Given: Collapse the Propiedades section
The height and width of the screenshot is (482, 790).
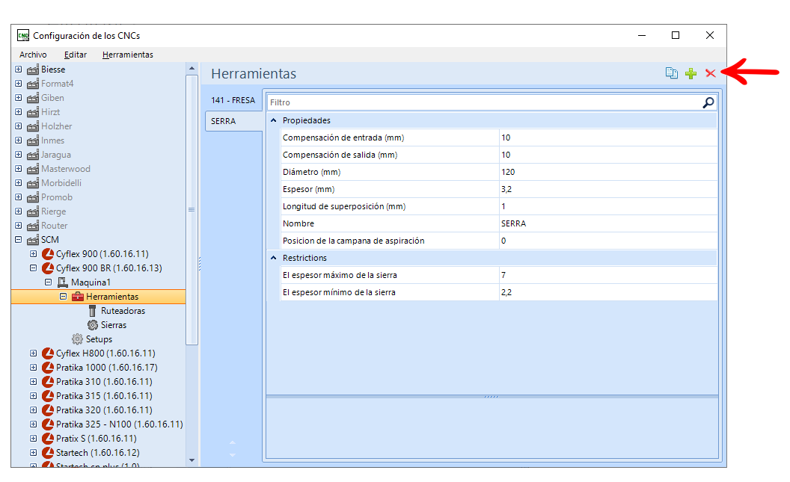Looking at the screenshot, I should tap(274, 120).
